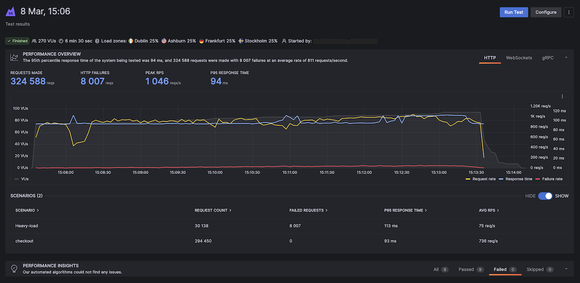Viewport: 580px width, 283px height.
Task: Click the Performance Insights lightbulb icon
Action: pos(14,269)
